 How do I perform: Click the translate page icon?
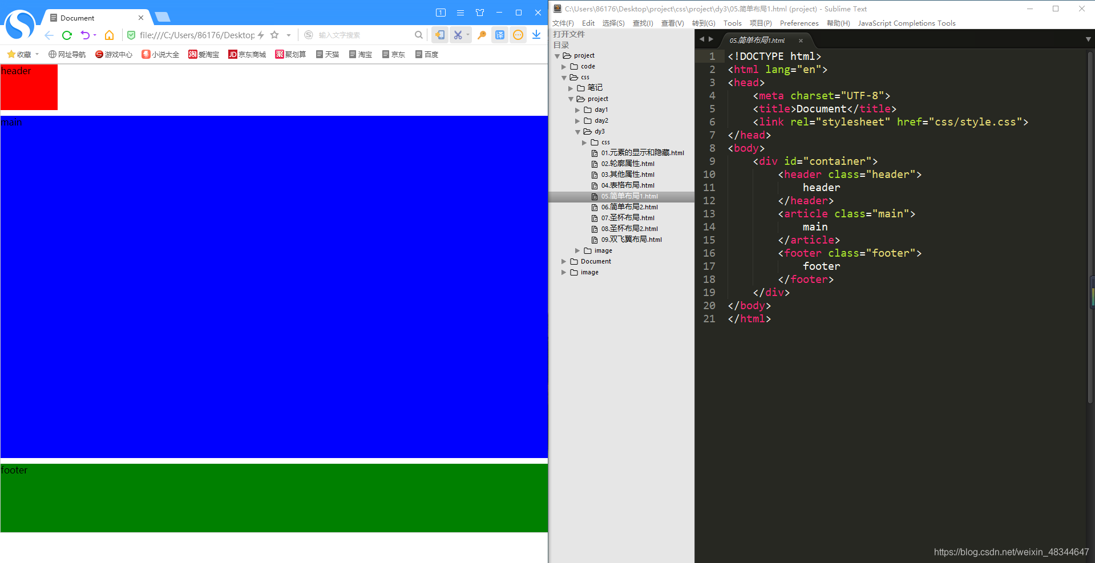tap(500, 35)
